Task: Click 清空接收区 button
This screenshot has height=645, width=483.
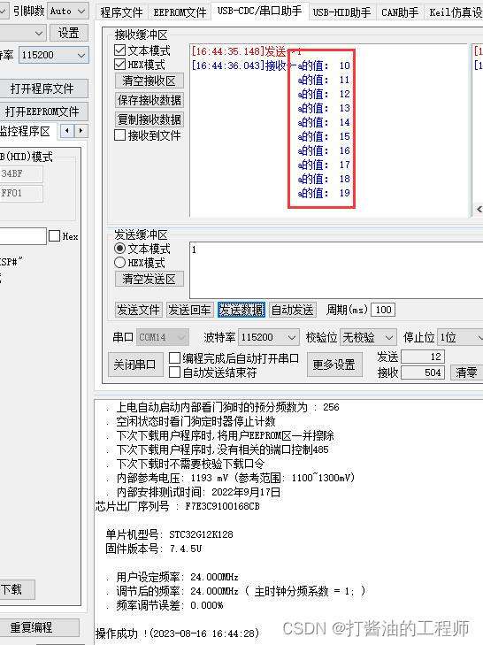Action: 149,81
